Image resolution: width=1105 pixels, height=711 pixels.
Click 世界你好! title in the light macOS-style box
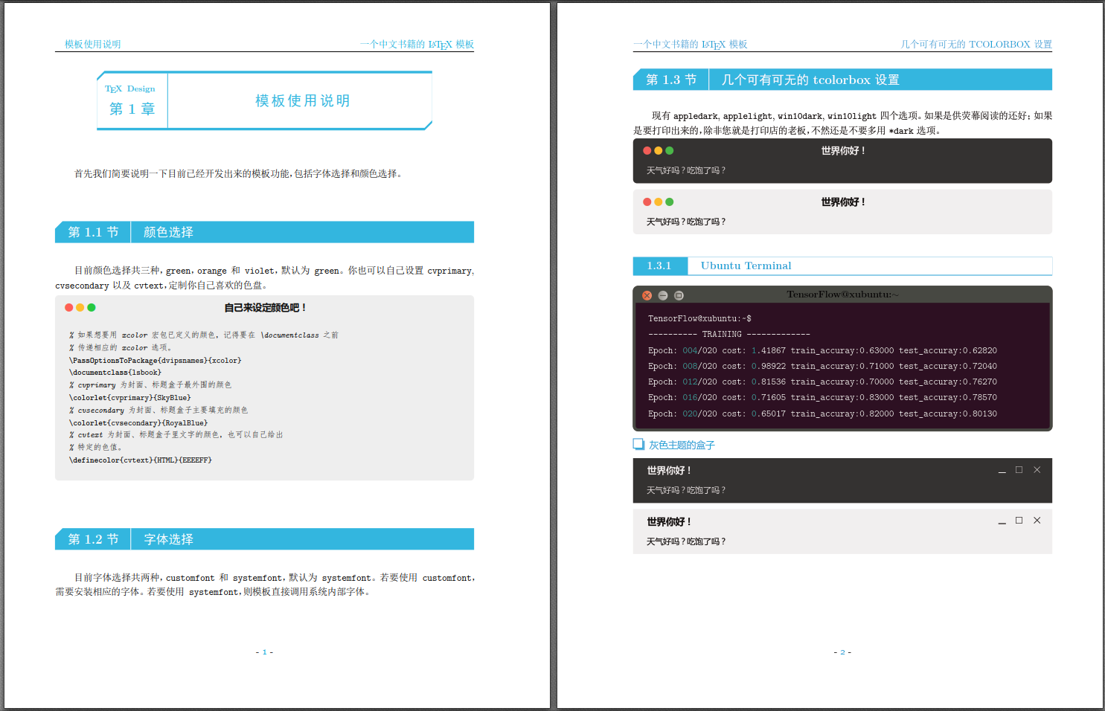click(x=843, y=202)
